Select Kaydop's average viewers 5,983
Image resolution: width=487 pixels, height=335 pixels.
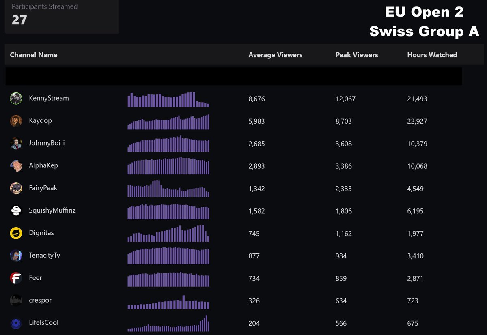tap(256, 121)
